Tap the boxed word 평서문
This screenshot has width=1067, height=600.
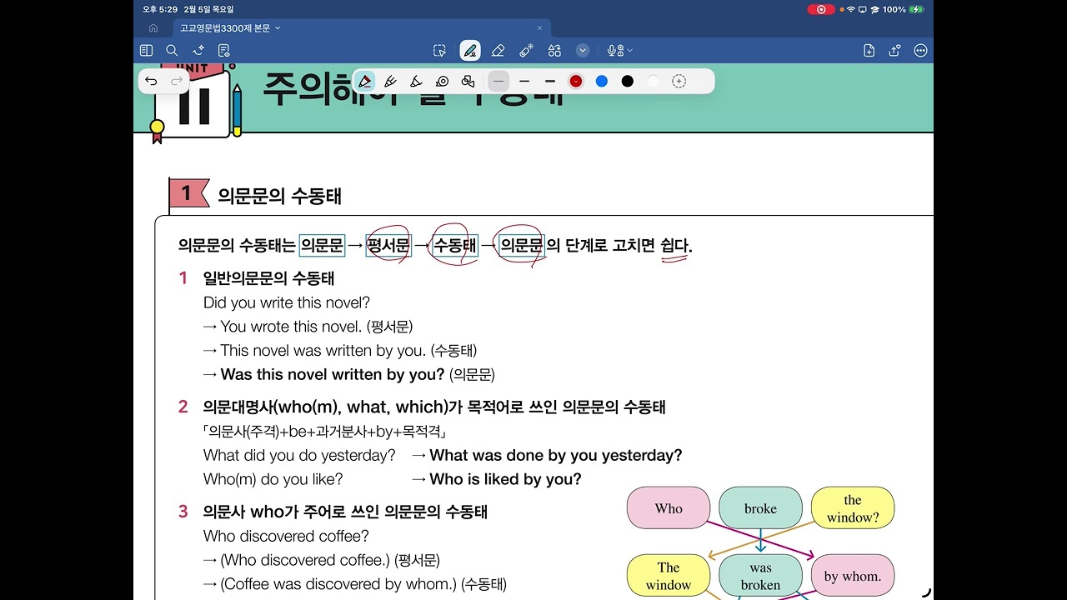point(388,245)
